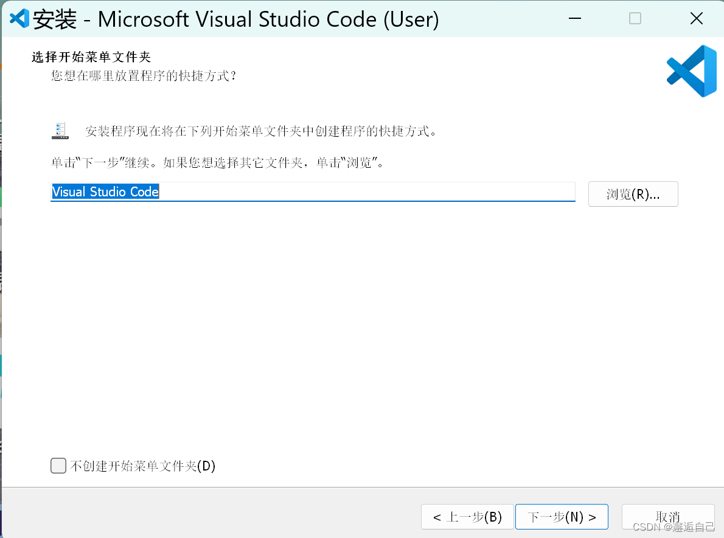Click the 安装程序现在将在下列开始菜单 description text
The image size is (724, 538).
pos(261,131)
